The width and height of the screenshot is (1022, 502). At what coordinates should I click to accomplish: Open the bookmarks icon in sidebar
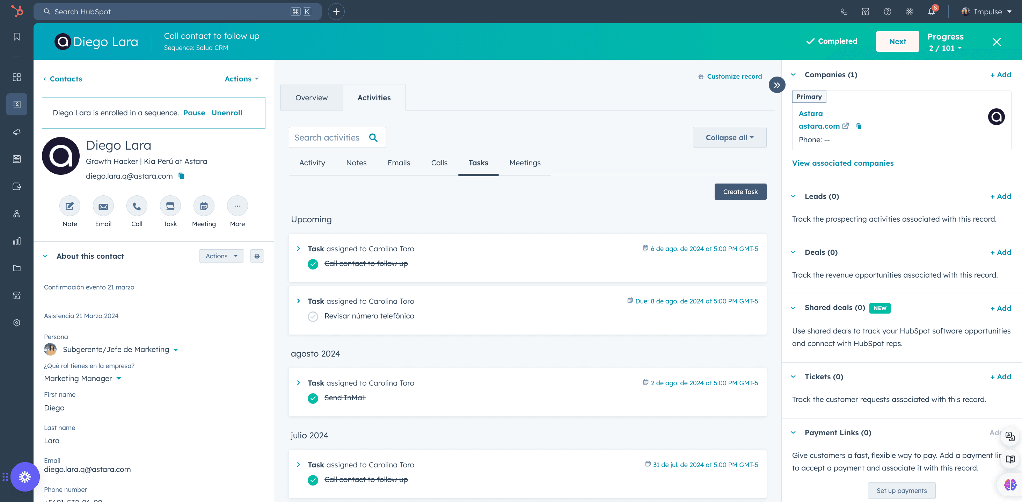(17, 37)
